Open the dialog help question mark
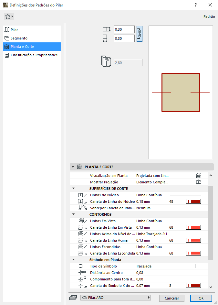The width and height of the screenshot is (218, 305). tap(196, 5)
